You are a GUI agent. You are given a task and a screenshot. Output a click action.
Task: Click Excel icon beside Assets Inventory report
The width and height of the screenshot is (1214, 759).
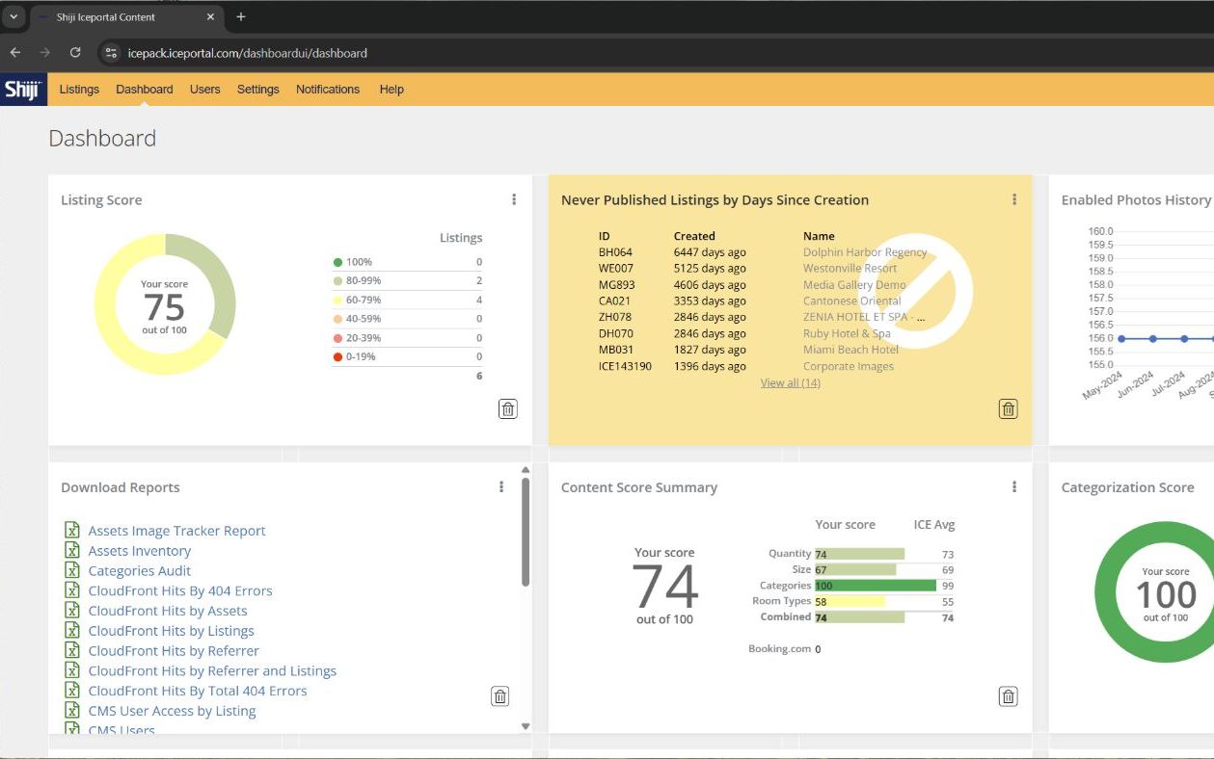[72, 551]
